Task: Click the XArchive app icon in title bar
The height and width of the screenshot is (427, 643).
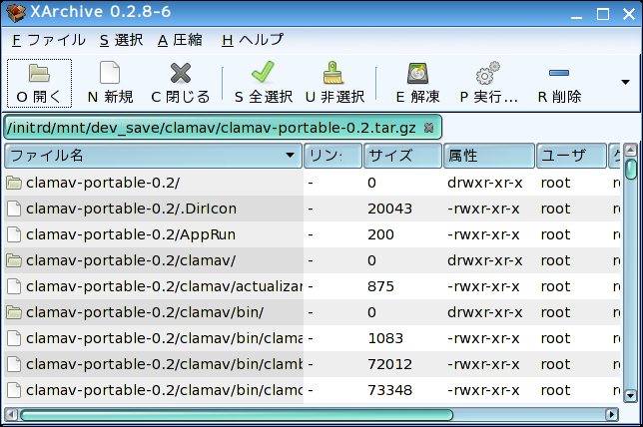Action: click(16, 13)
